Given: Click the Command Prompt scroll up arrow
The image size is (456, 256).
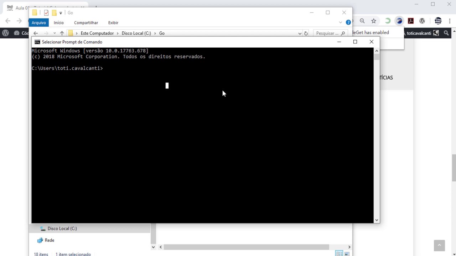Looking at the screenshot, I should pyautogui.click(x=377, y=51).
